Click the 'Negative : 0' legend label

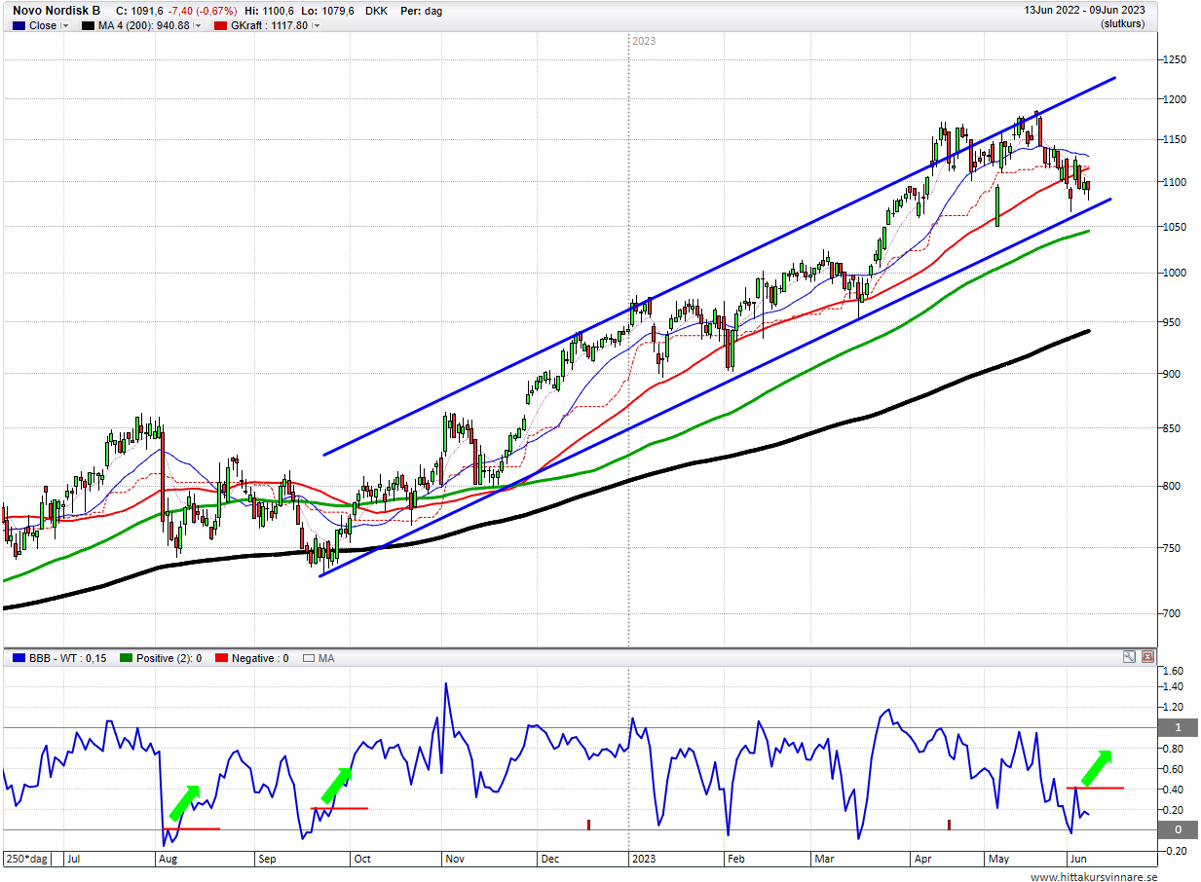(259, 658)
